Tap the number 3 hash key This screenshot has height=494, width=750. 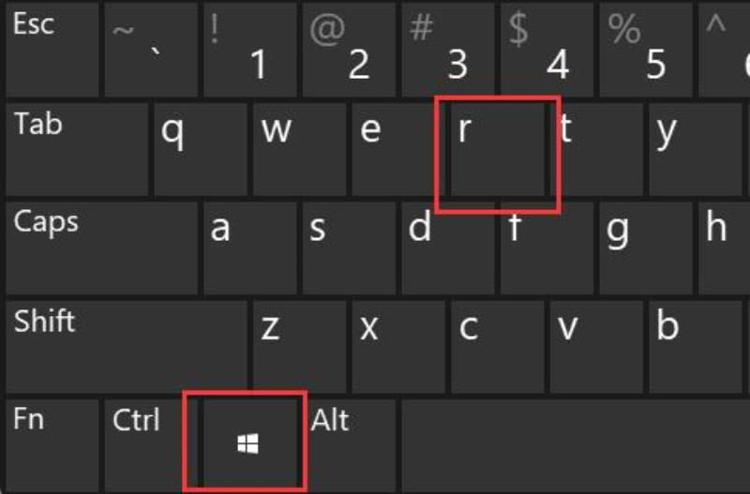pos(448,50)
